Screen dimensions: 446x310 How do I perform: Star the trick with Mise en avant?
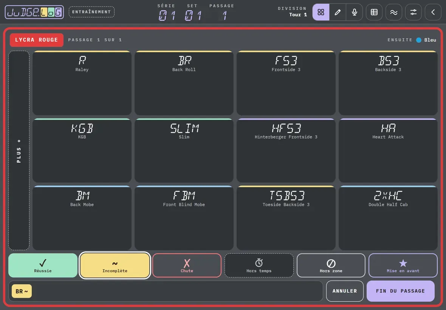(x=403, y=265)
